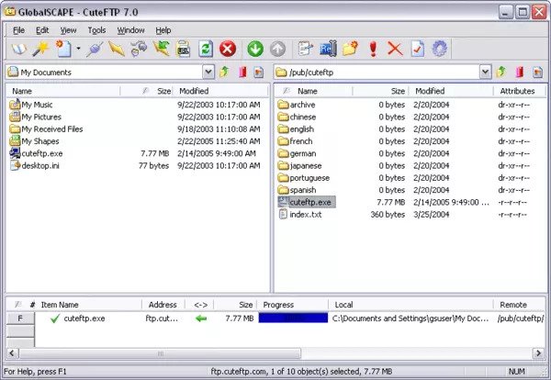Screen dimensions: 551x380
Task: Click the queue Progress column header
Action: pyautogui.click(x=293, y=305)
